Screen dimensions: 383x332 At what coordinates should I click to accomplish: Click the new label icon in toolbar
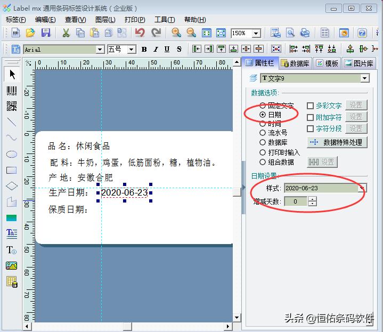click(x=15, y=33)
